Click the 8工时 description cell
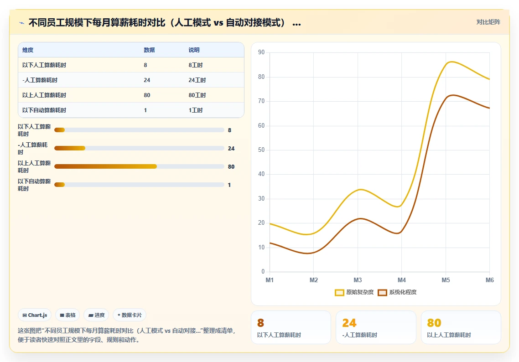 tap(196, 65)
